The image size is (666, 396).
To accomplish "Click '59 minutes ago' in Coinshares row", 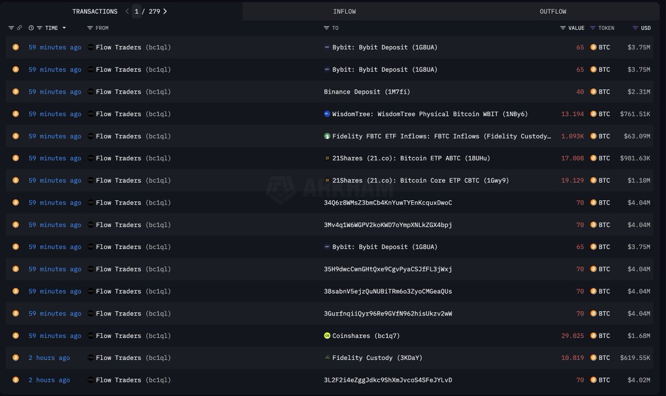I will click(55, 336).
